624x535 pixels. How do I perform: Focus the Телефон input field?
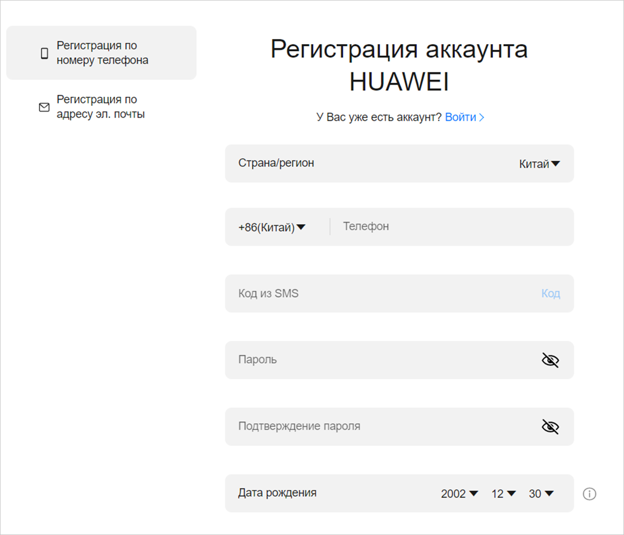pos(451,226)
